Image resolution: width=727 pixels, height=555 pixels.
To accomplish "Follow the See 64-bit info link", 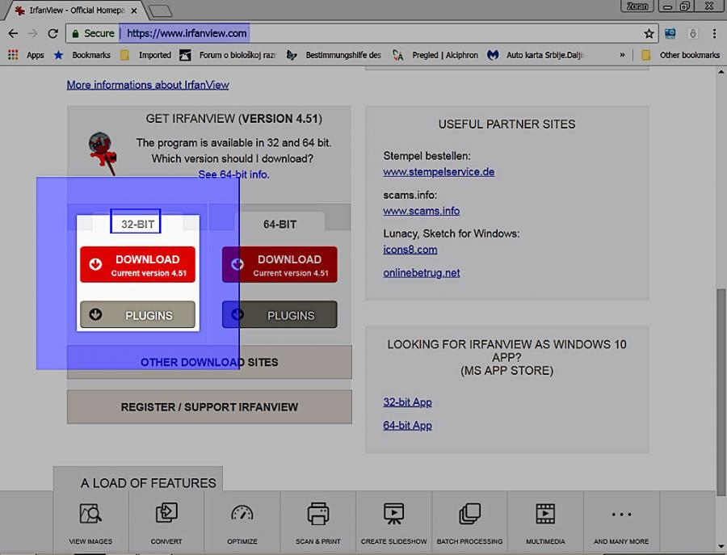I will coord(233,174).
